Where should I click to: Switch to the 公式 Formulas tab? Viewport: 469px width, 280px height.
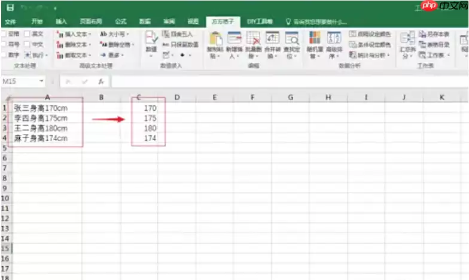[x=121, y=22]
